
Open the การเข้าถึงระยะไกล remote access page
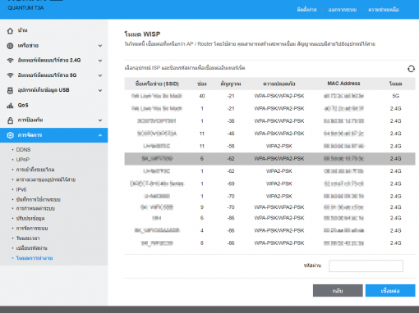tap(35, 170)
